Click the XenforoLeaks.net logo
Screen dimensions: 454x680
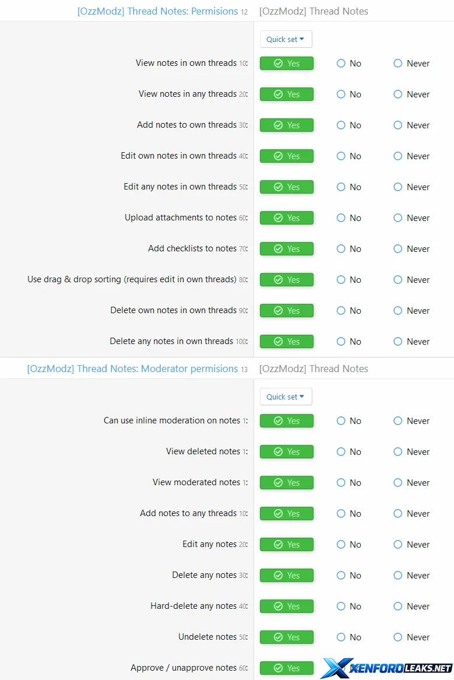[x=386, y=668]
